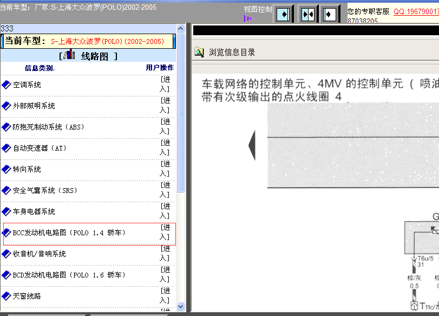The height and width of the screenshot is (316, 439).
Task: Open [进入] for 安全气囊系统（SRS）
Action: pyautogui.click(x=165, y=190)
